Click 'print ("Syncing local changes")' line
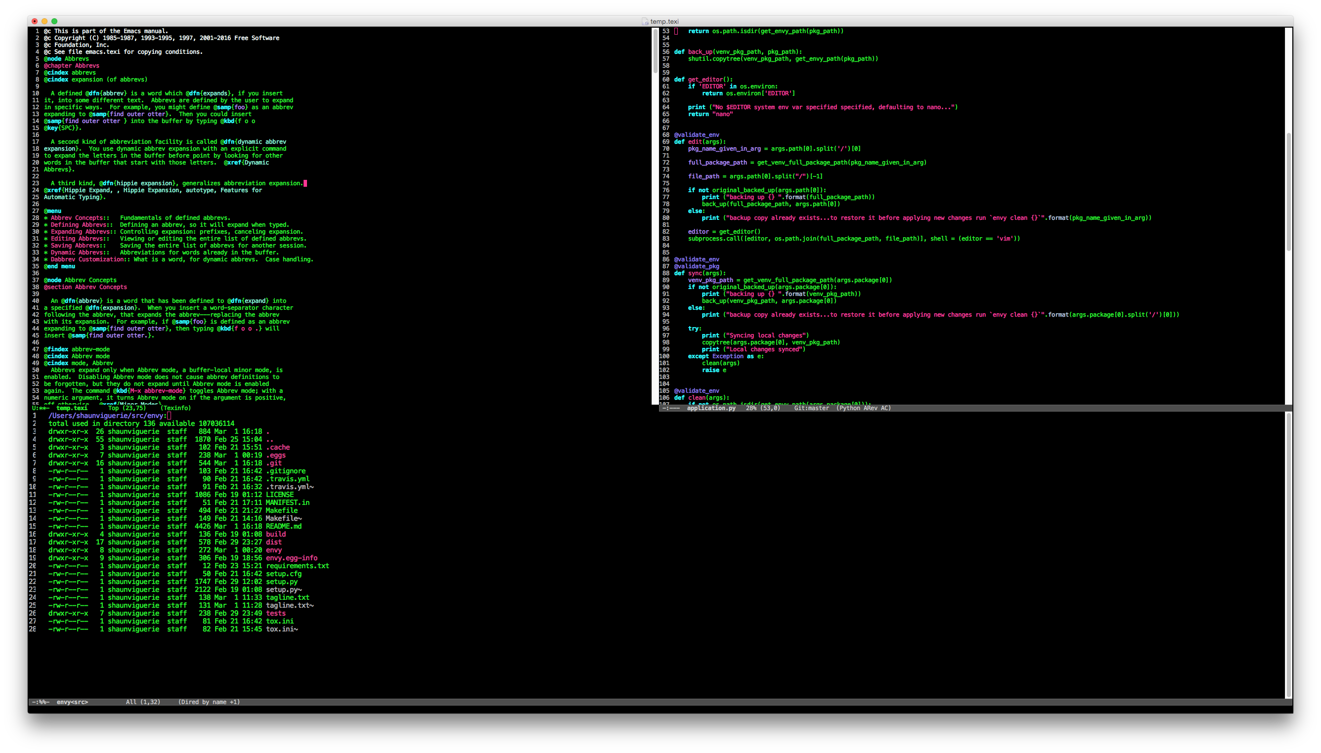 pyautogui.click(x=755, y=335)
